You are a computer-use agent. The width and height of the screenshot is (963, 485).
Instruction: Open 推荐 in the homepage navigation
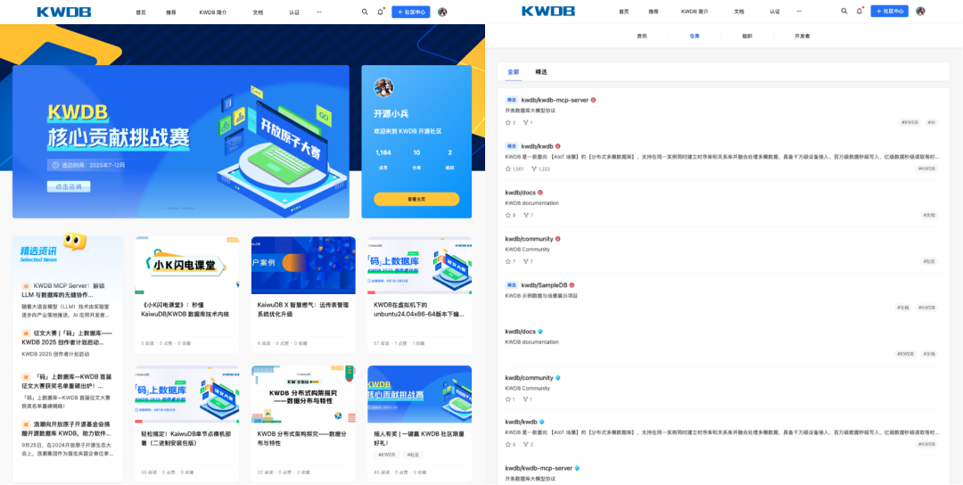[x=170, y=12]
